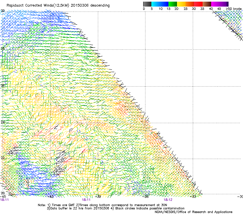This screenshot has width=243, height=214.
Task: Click the longitude label "-39" on the bottom axis
Action: pyautogui.click(x=98, y=197)
